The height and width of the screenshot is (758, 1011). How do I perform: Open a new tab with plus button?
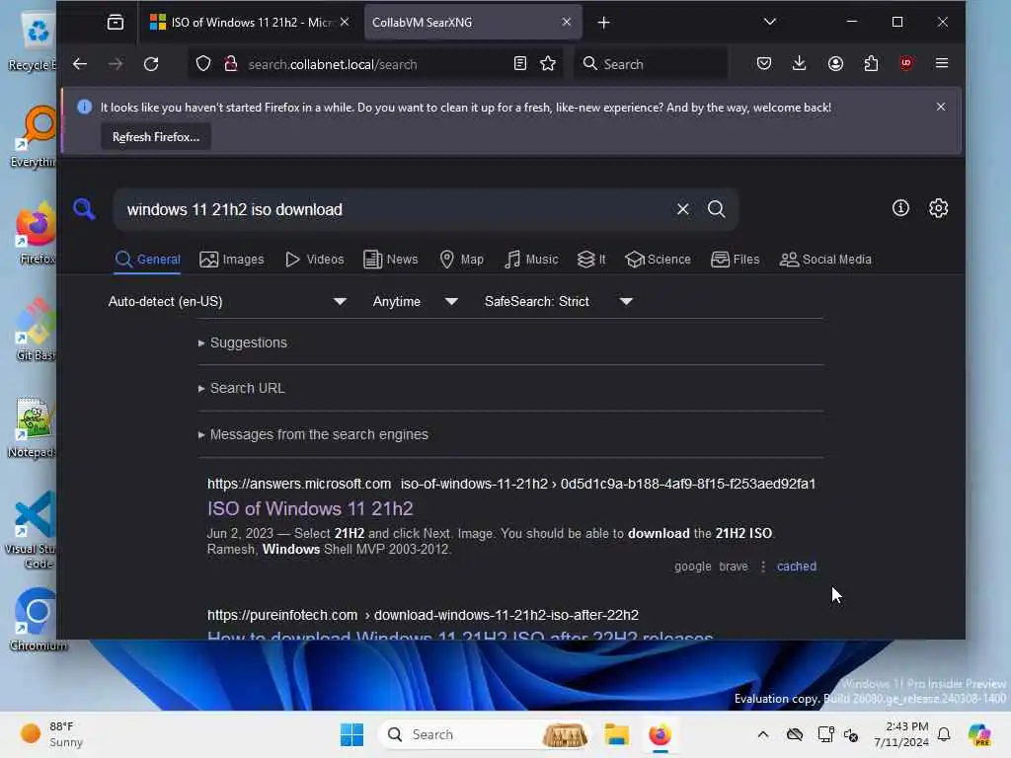603,23
